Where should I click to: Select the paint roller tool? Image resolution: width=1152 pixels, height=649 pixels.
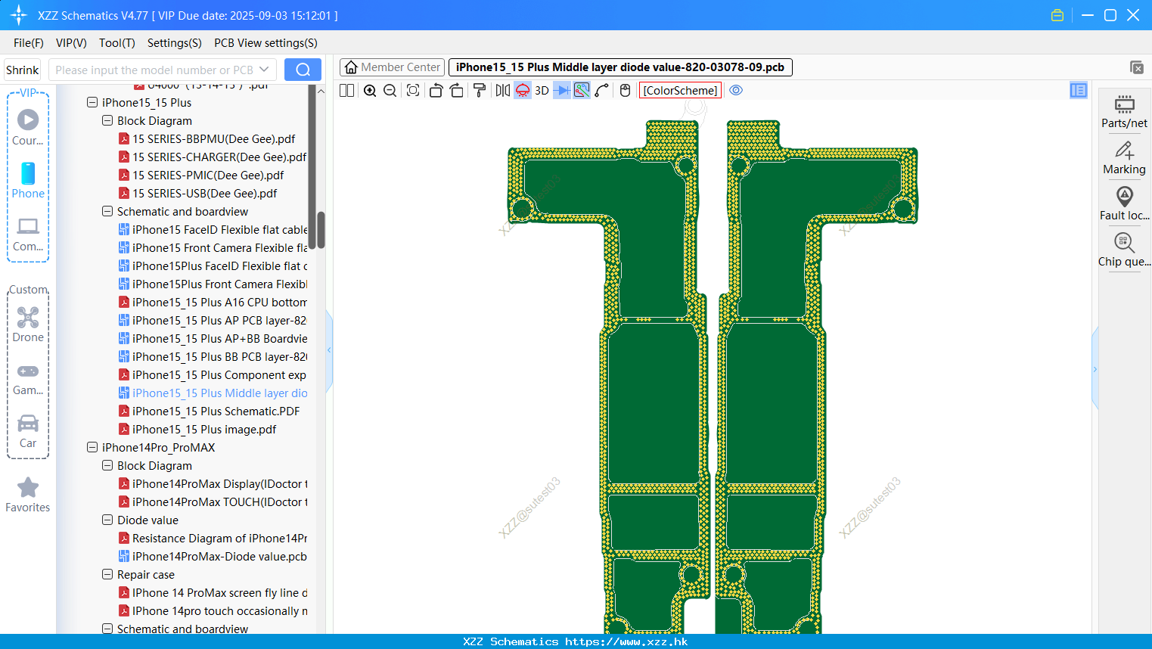480,91
